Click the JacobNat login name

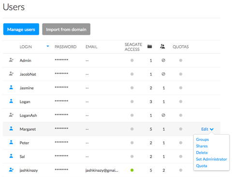pos(28,74)
